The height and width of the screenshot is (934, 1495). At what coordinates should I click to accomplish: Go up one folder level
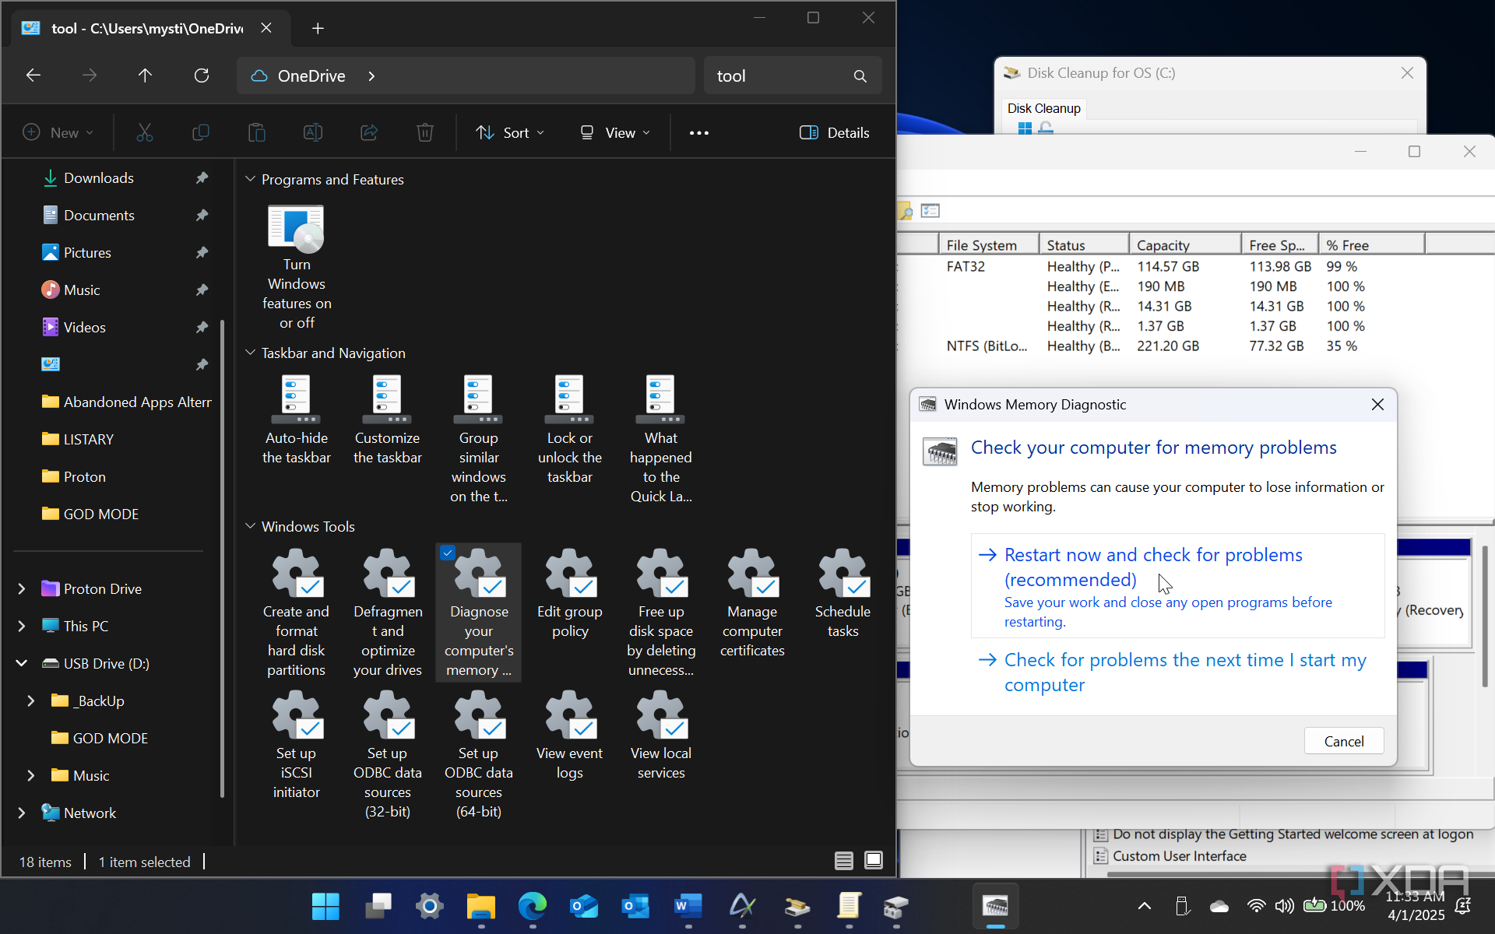[x=145, y=75]
